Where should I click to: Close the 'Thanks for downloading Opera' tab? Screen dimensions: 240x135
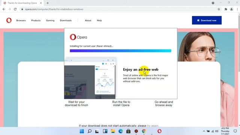(x=41, y=3)
